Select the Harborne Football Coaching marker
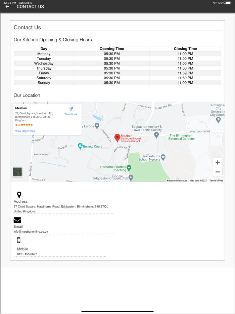Viewport: 235px width, 314px height. [129, 168]
